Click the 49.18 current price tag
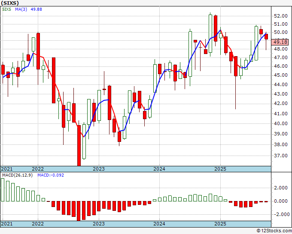Screen dimensions: 292x234 (280, 42)
